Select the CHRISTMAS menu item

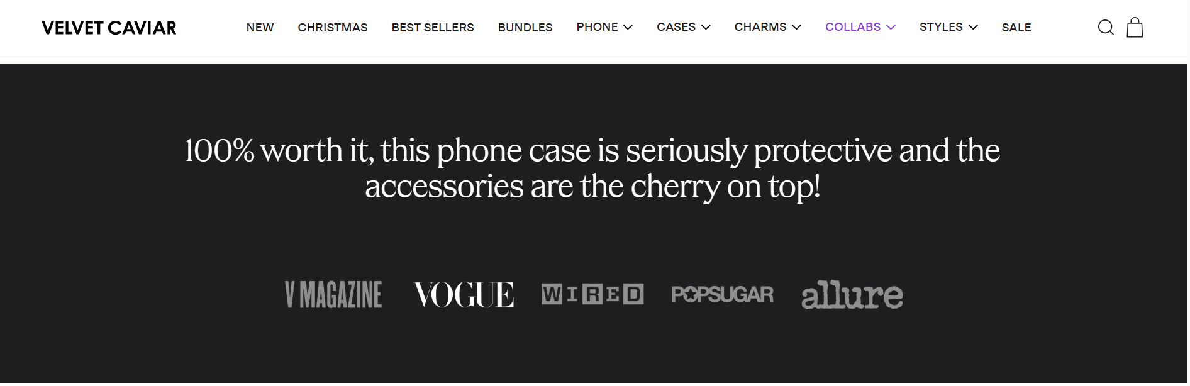[333, 27]
